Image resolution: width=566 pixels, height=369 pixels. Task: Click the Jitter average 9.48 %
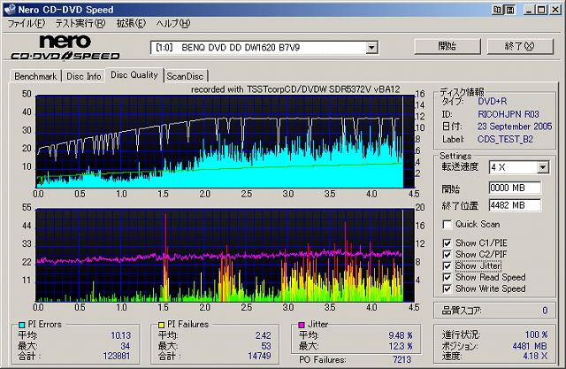coord(401,335)
